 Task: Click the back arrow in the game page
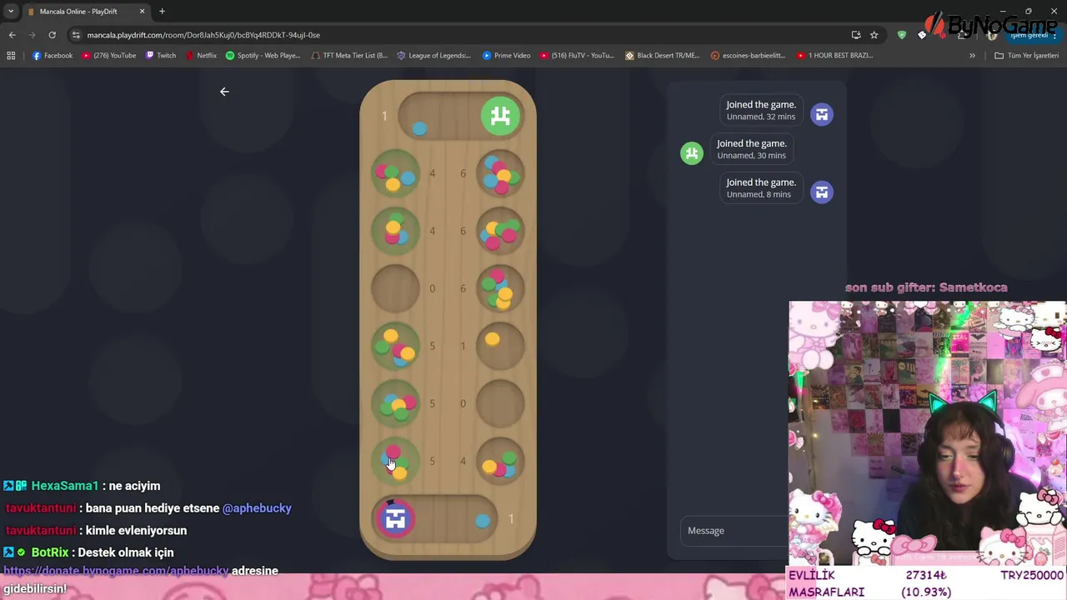point(224,92)
